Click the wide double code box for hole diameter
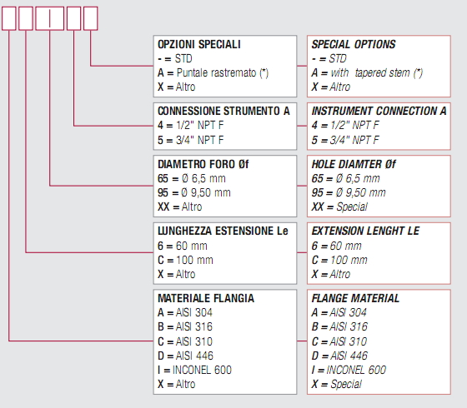467x408 pixels. tap(50, 18)
